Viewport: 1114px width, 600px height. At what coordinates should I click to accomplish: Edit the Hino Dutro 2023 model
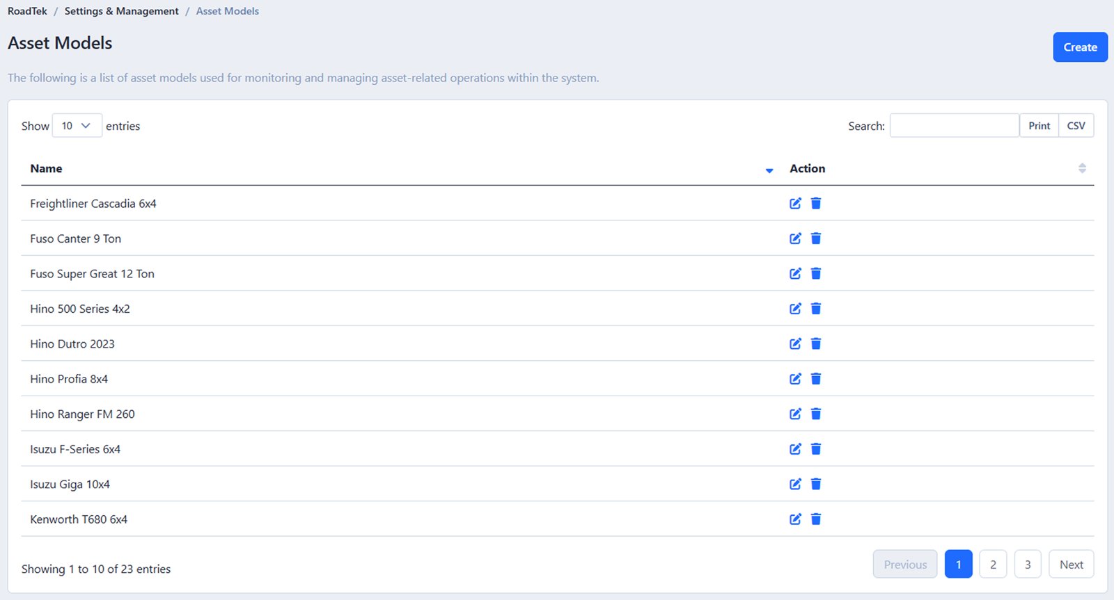click(x=795, y=344)
